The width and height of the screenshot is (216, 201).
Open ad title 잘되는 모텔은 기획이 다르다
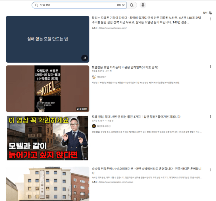coord(146,20)
